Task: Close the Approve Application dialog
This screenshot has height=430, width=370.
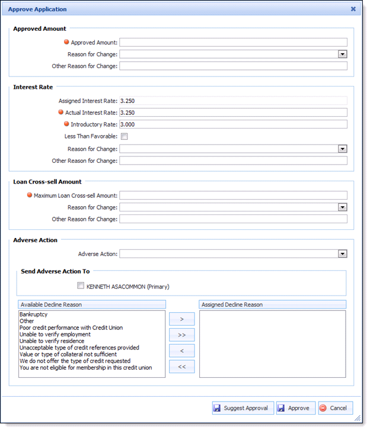Action: [x=353, y=9]
